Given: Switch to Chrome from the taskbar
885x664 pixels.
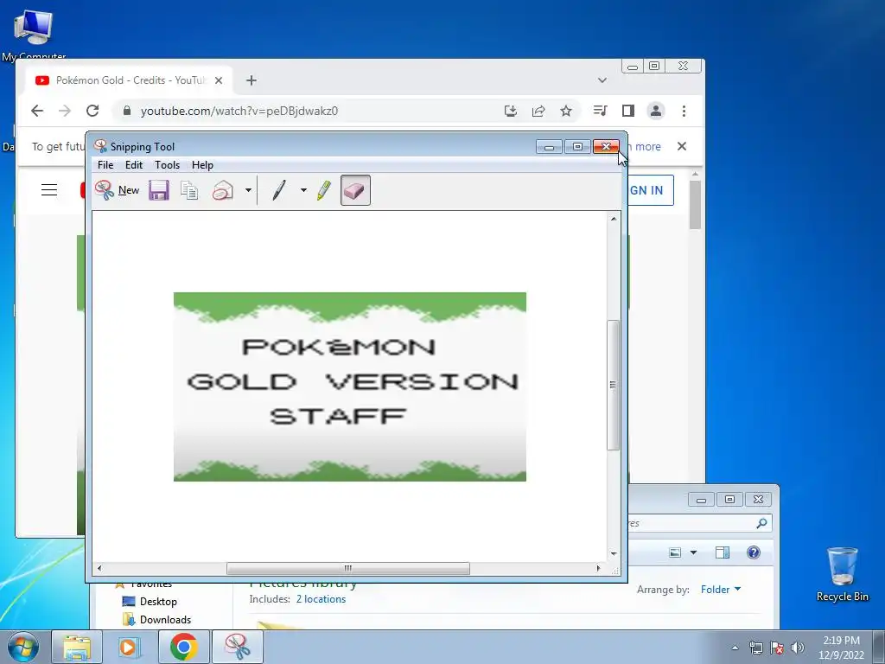Looking at the screenshot, I should (x=183, y=647).
